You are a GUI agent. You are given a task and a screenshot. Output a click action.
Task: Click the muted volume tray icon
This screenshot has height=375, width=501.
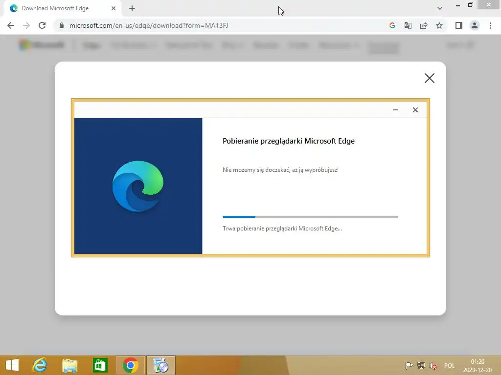pos(433,365)
